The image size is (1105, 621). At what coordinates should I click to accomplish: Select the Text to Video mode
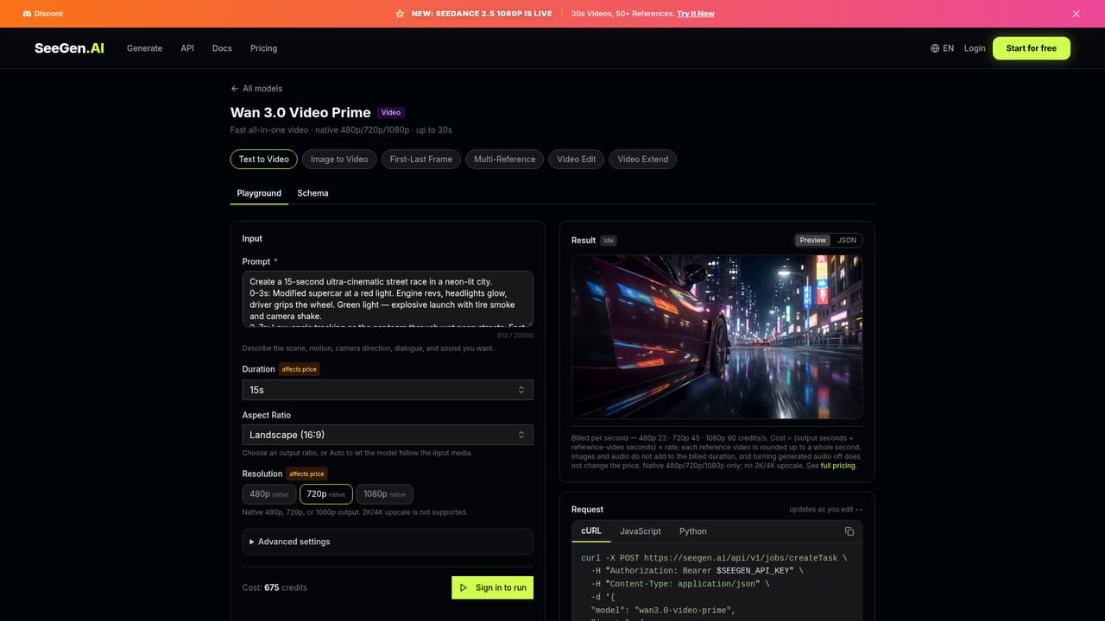263,159
